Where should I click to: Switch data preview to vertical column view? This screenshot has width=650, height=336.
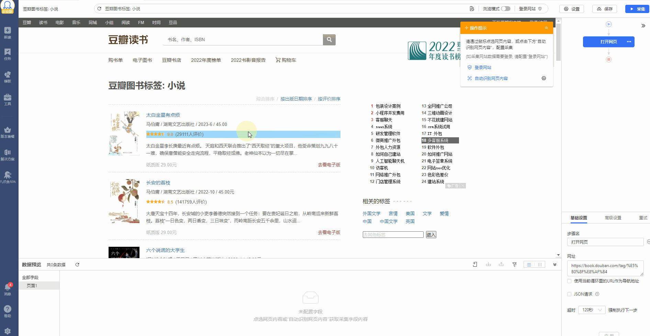[540, 264]
